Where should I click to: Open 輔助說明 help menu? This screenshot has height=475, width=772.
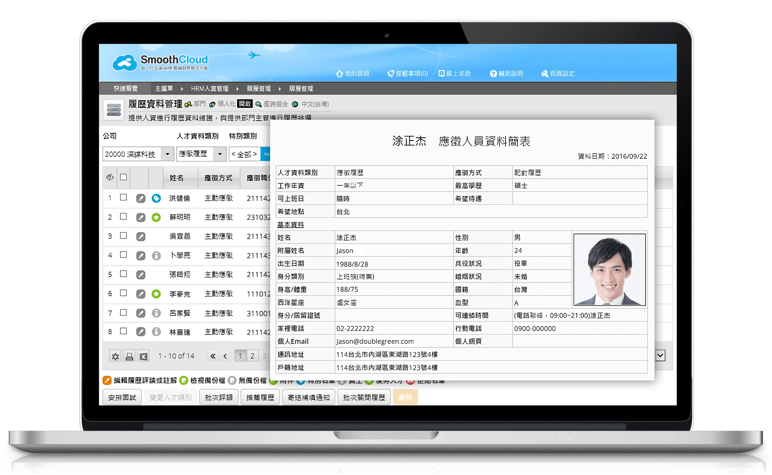pyautogui.click(x=506, y=74)
